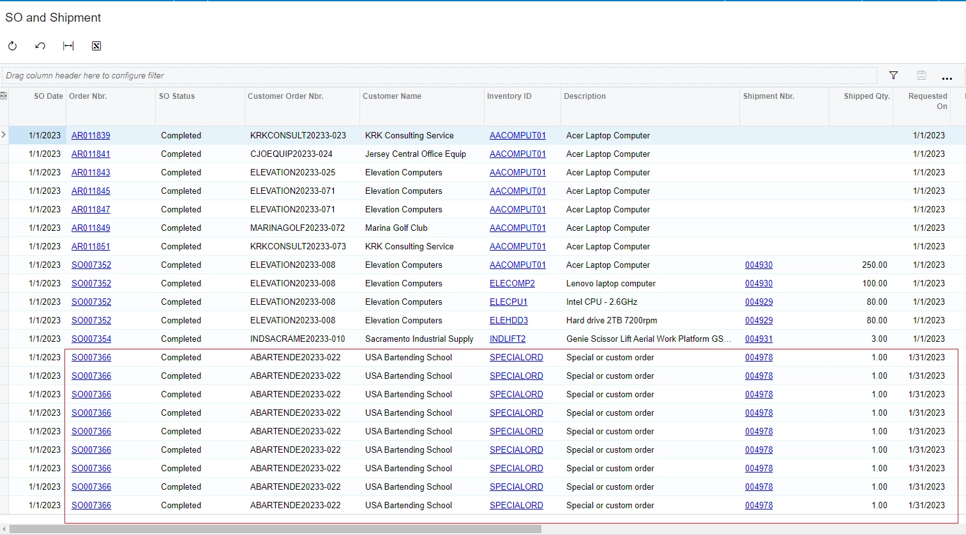Refresh the SO and Shipment grid
The width and height of the screenshot is (966, 535).
click(11, 45)
